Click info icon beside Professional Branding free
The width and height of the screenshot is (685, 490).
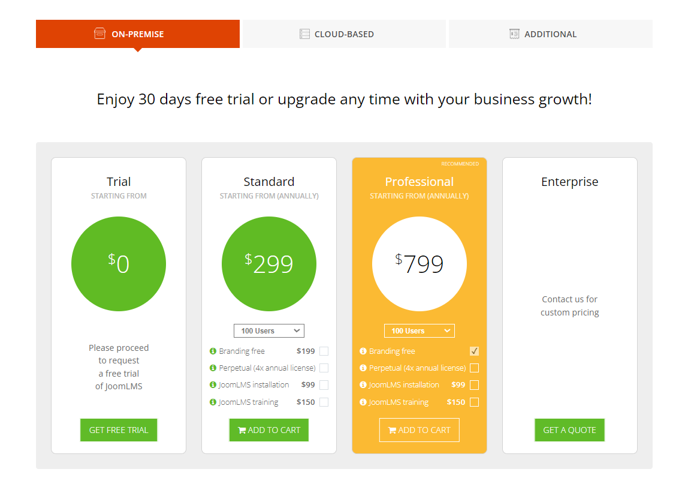pos(363,351)
